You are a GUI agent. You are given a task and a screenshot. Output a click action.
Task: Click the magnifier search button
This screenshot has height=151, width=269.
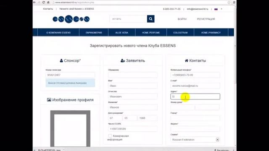click(150, 19)
